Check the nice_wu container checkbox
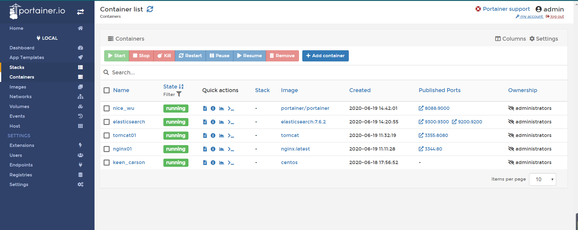578x230 pixels. click(107, 108)
